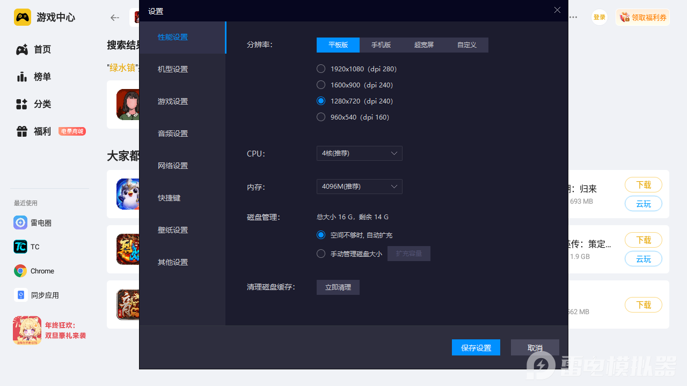Open the CPU 4核(推荐) dropdown
This screenshot has width=687, height=386.
360,153
